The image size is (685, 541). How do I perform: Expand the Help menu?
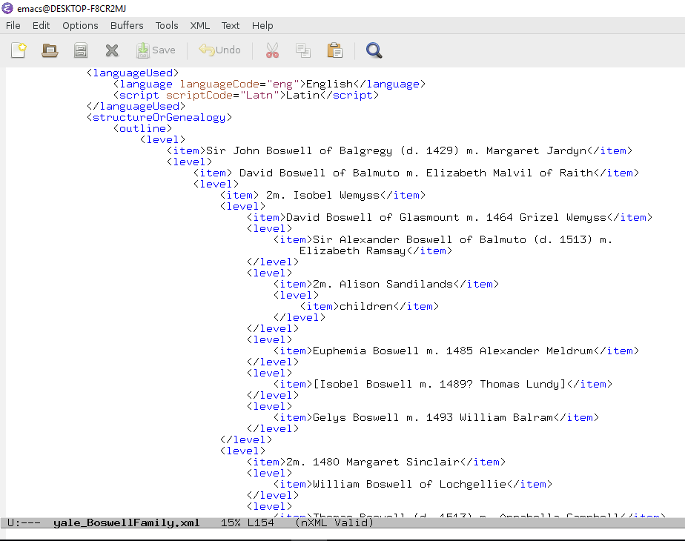(x=262, y=25)
